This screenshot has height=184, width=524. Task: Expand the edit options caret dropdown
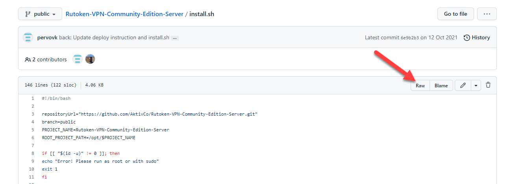[476, 85]
